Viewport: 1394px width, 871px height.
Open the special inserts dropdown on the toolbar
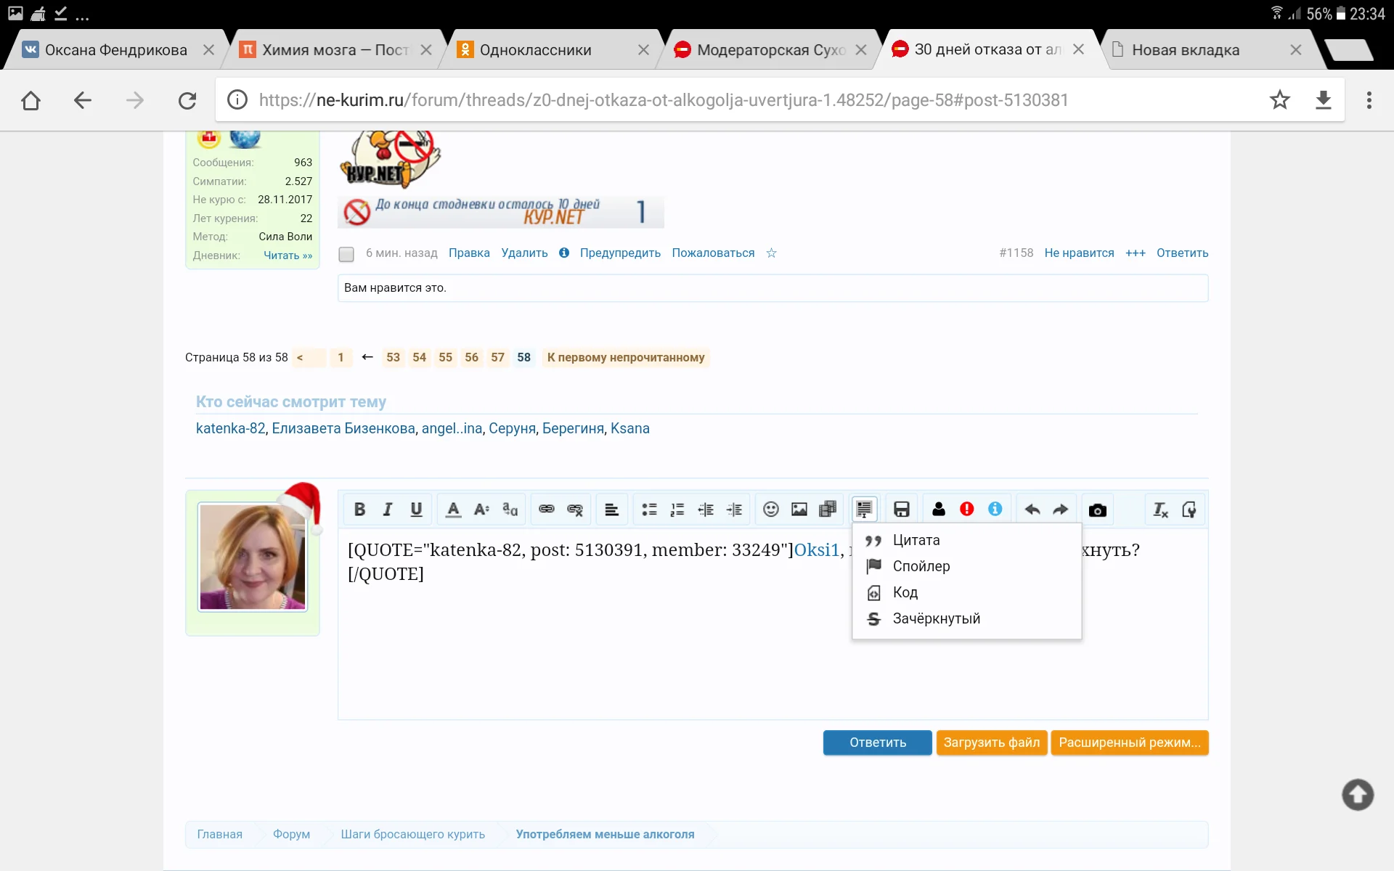click(863, 509)
